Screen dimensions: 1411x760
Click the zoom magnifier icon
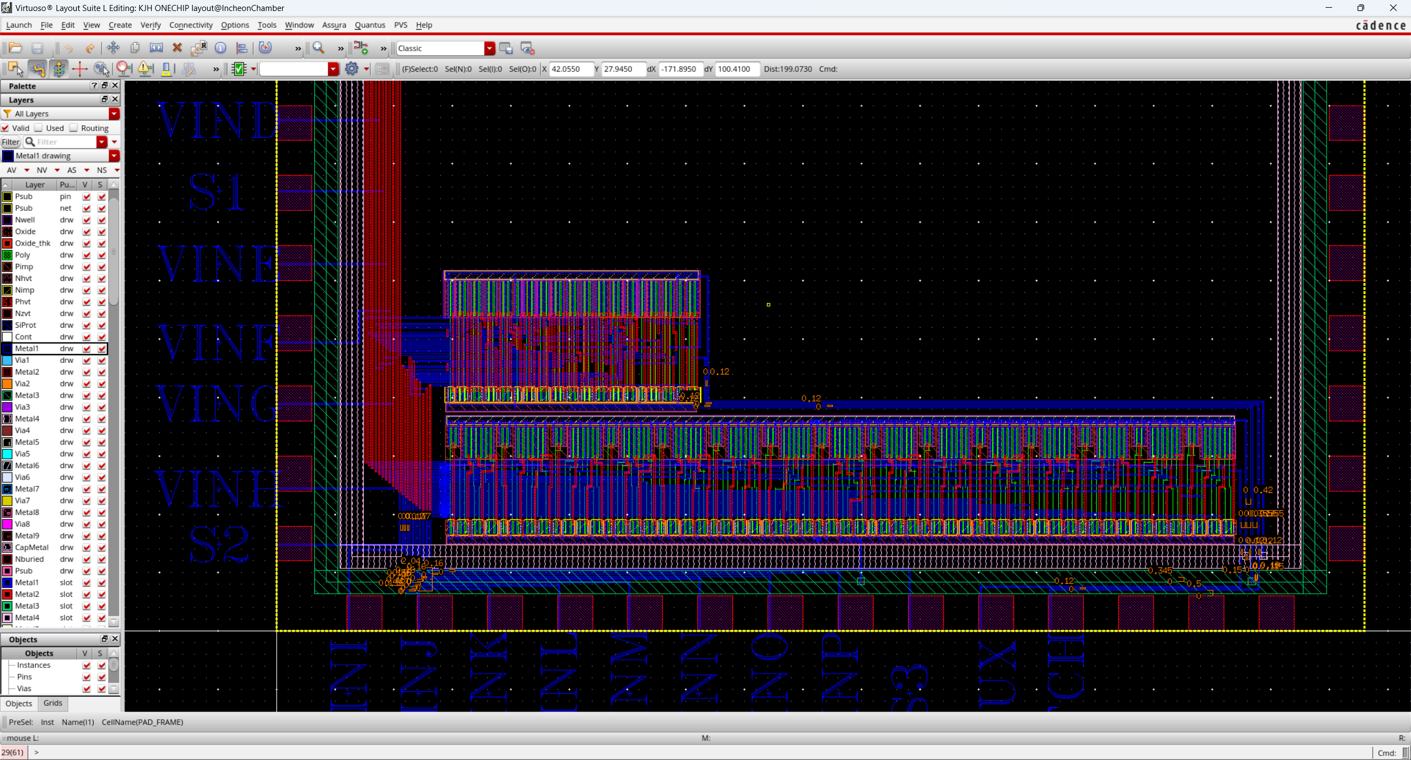pyautogui.click(x=318, y=48)
